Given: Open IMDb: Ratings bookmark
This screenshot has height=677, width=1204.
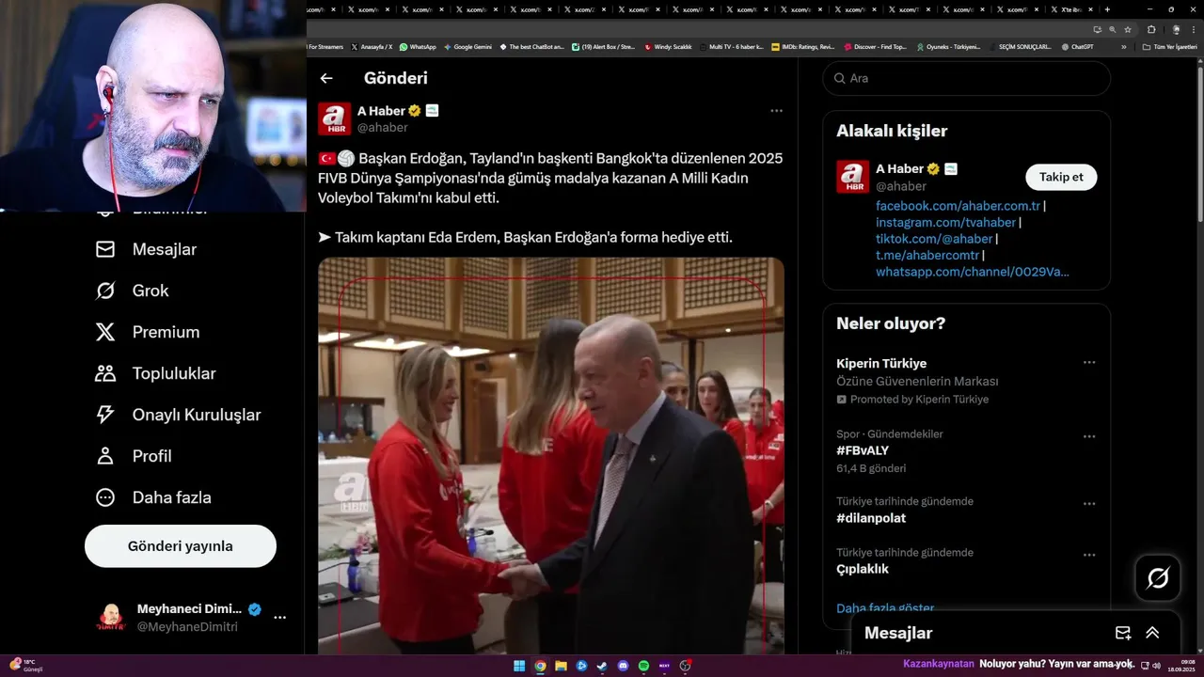Looking at the screenshot, I should pyautogui.click(x=802, y=46).
